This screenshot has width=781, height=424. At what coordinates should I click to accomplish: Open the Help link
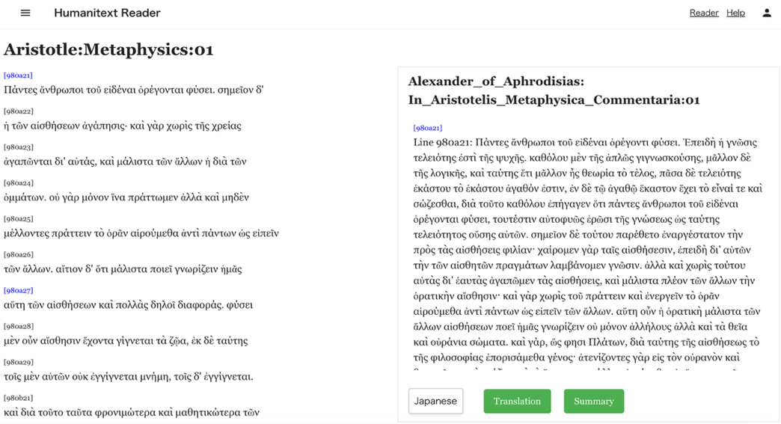point(735,13)
